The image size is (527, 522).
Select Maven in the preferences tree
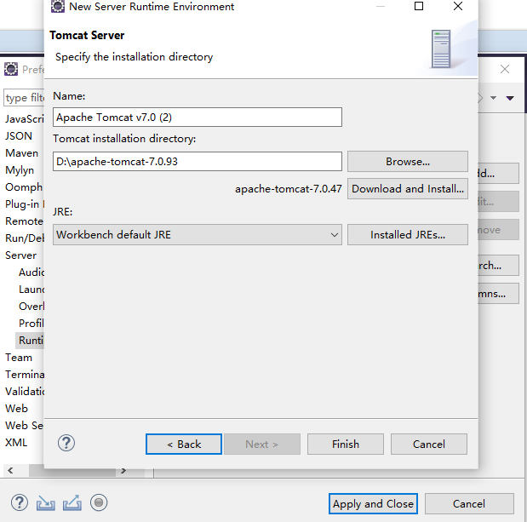pos(22,153)
